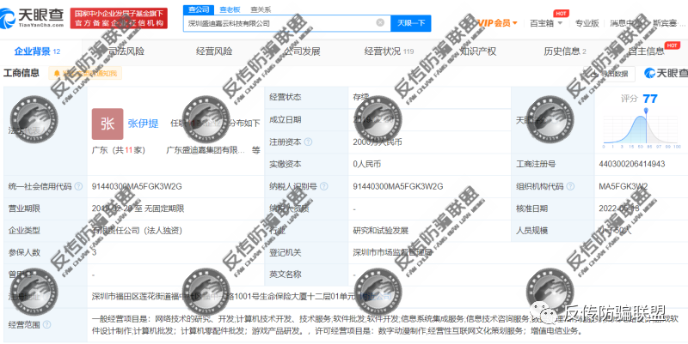Click the 广东（共11家） text
The height and width of the screenshot is (344, 688).
(x=119, y=150)
